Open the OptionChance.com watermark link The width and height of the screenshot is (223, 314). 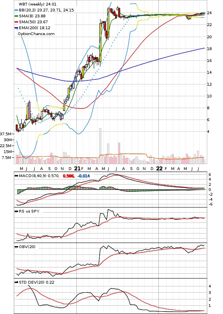click(36, 34)
